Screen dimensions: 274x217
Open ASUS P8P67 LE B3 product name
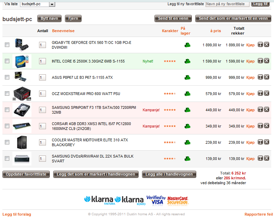[82, 77]
